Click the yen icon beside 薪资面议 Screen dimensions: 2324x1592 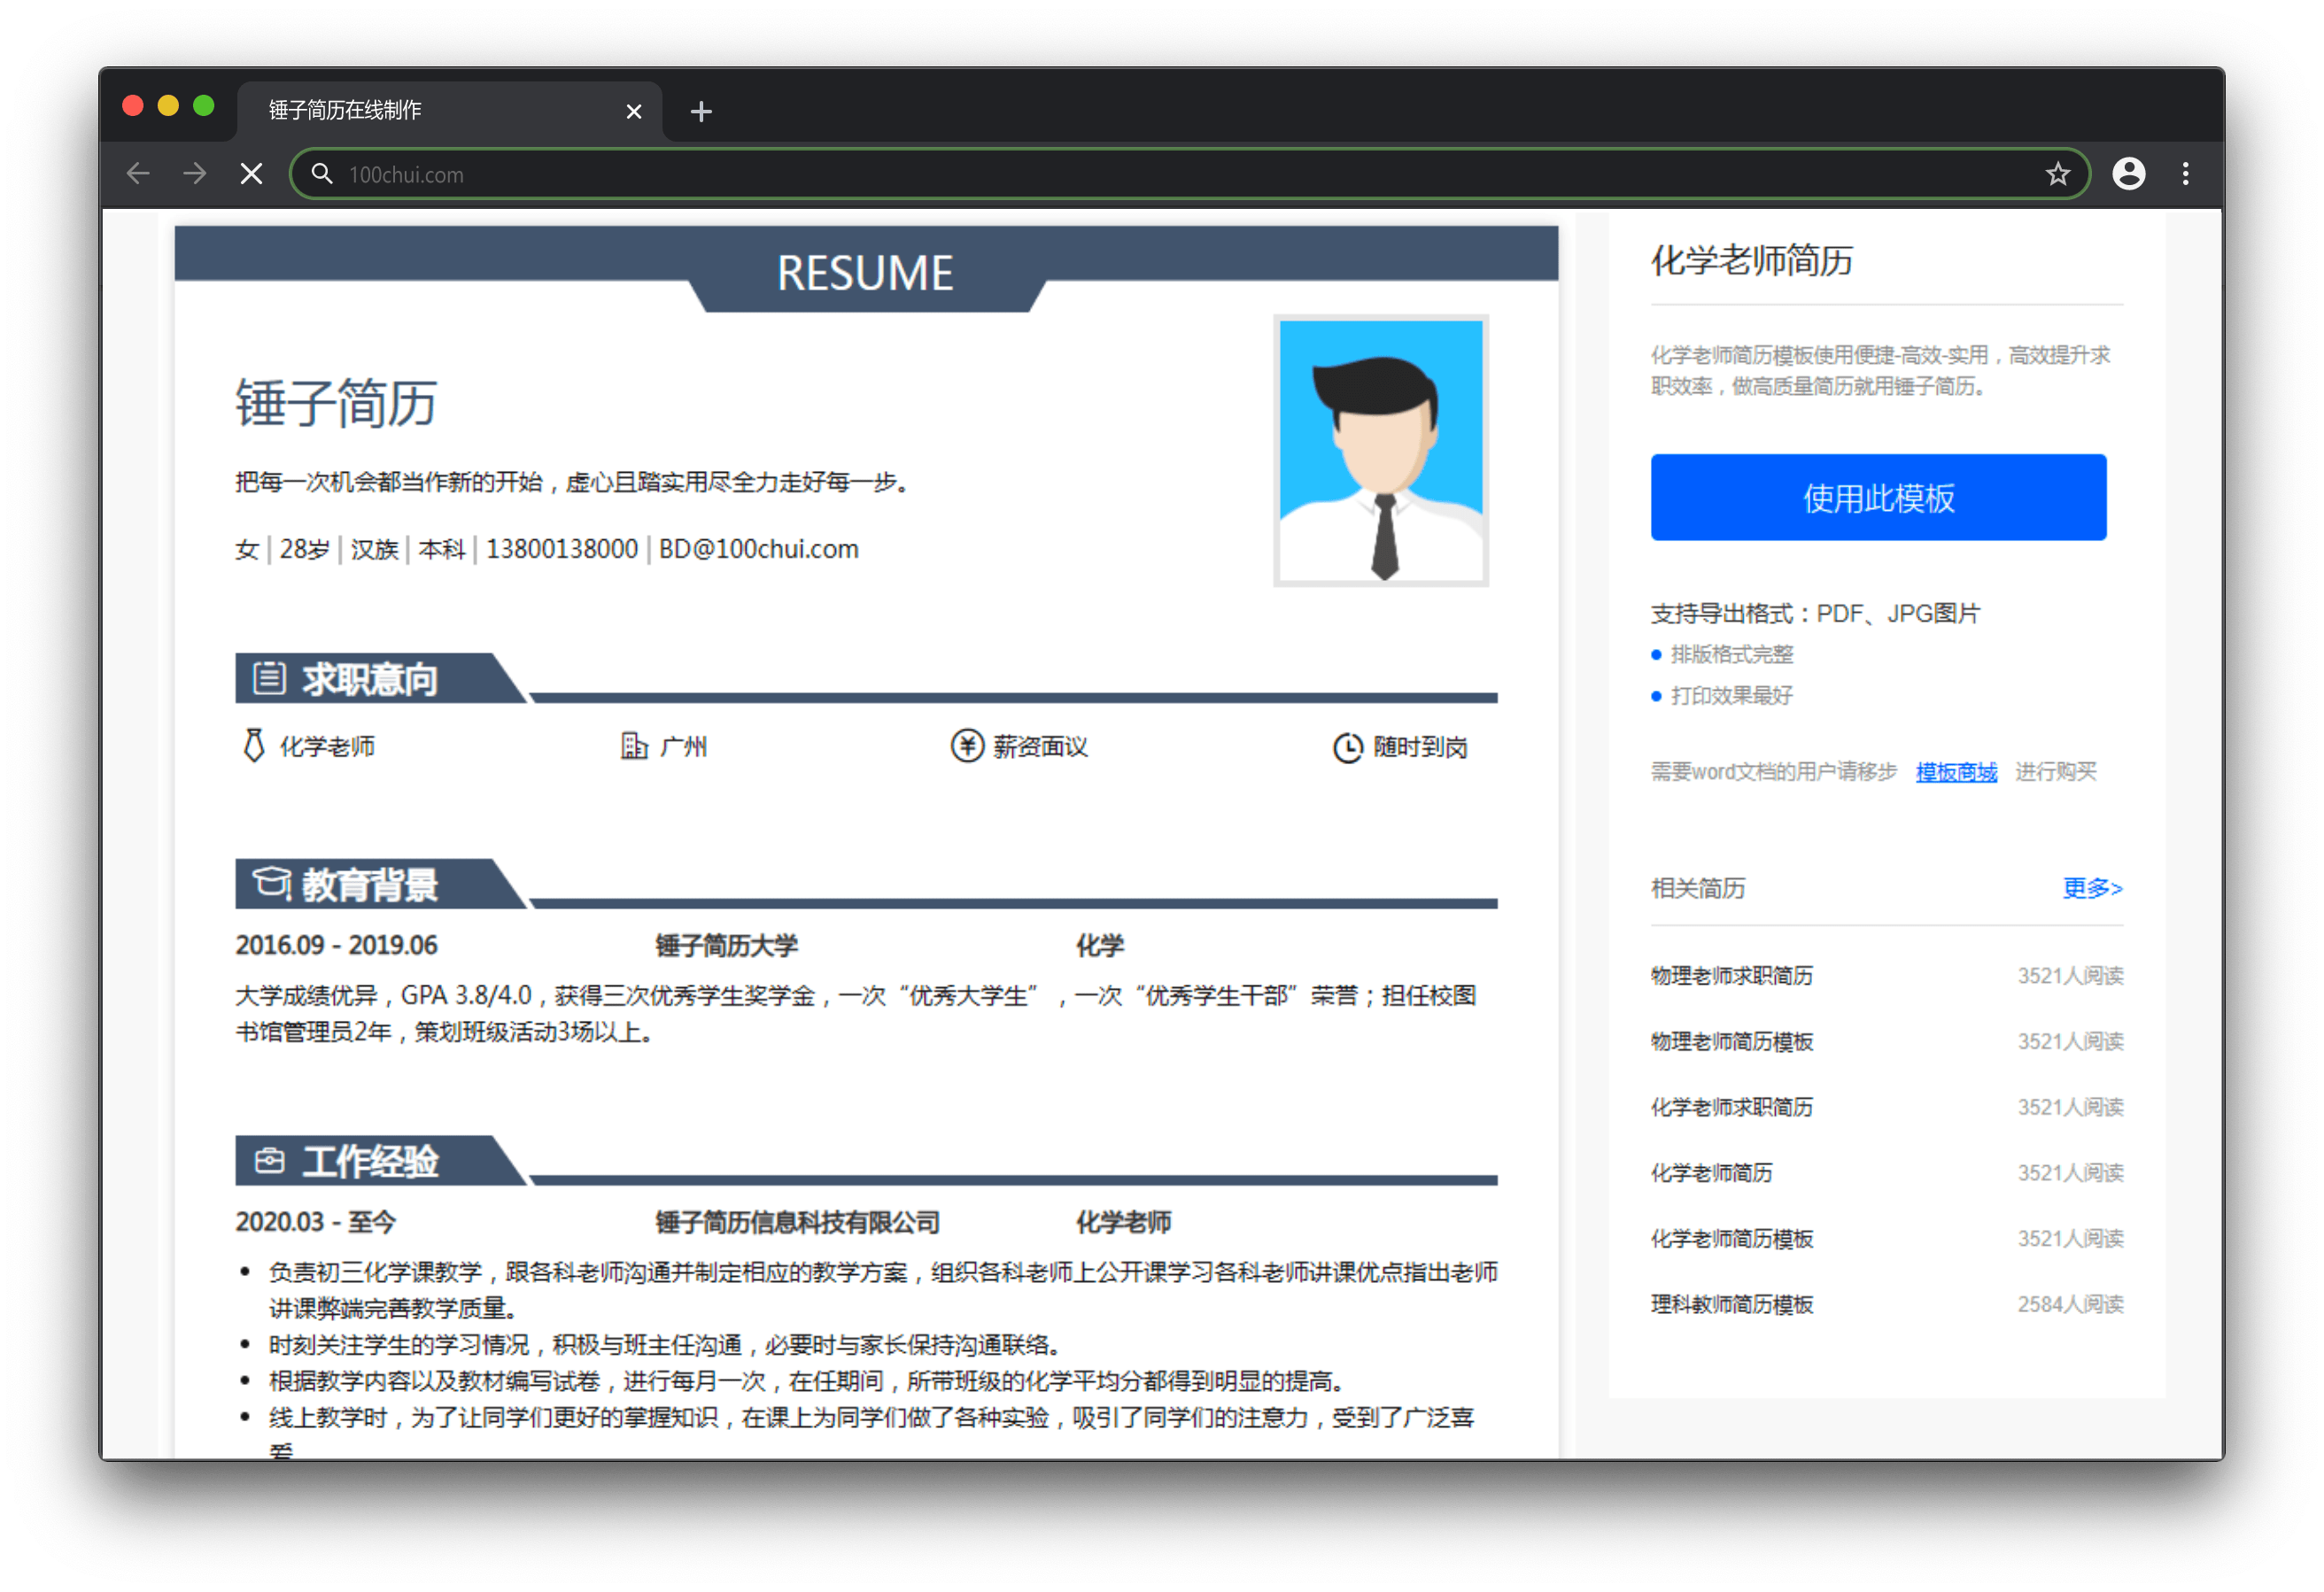(x=967, y=746)
